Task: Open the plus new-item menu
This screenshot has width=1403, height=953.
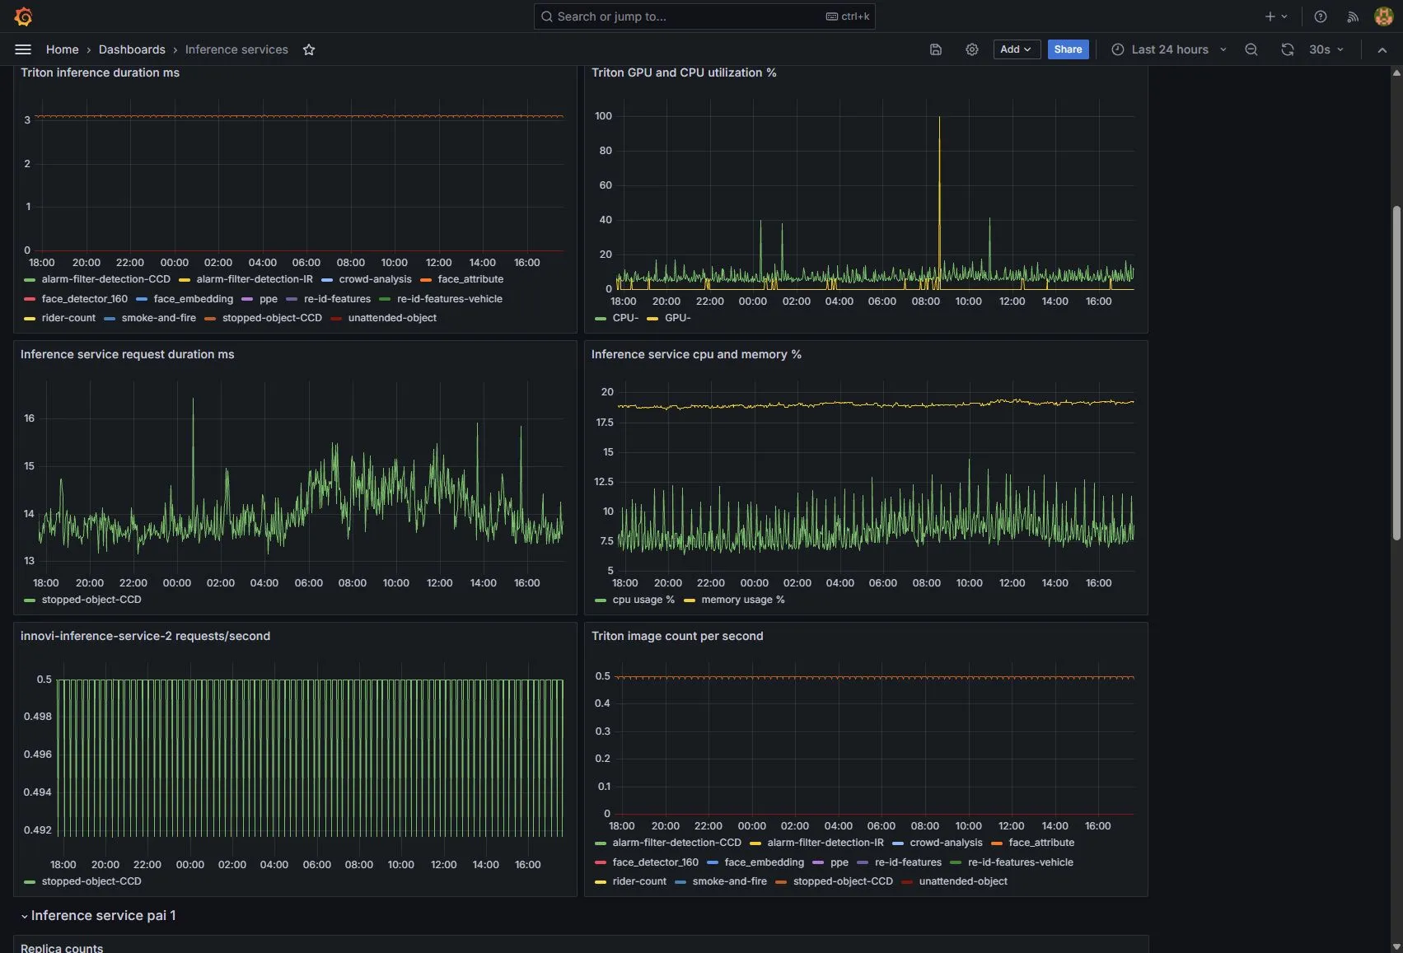Action: (1276, 16)
